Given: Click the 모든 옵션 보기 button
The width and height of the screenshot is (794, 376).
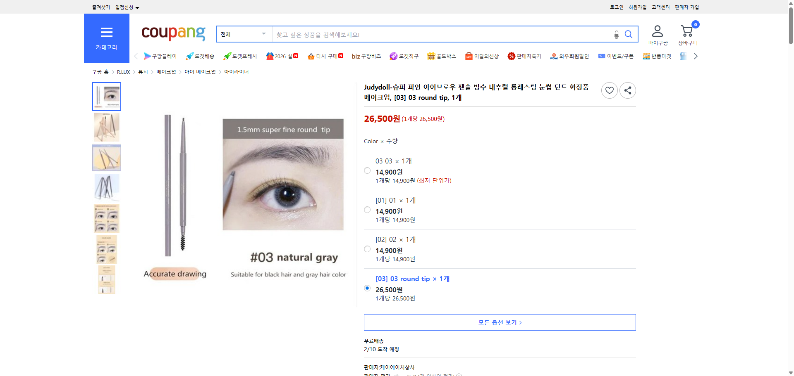Looking at the screenshot, I should click(x=499, y=322).
